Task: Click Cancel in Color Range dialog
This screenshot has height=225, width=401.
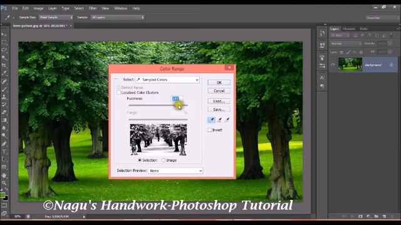Action: pos(219,91)
